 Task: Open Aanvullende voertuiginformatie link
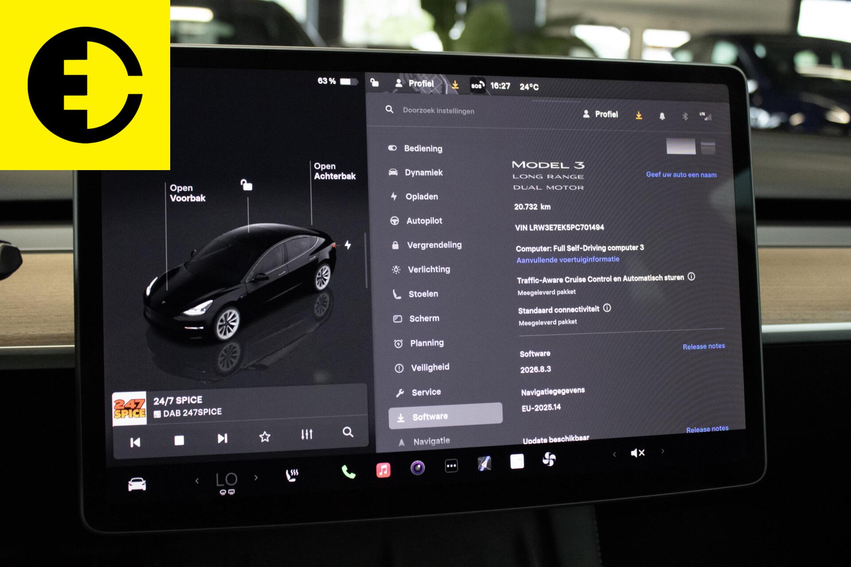pyautogui.click(x=568, y=260)
